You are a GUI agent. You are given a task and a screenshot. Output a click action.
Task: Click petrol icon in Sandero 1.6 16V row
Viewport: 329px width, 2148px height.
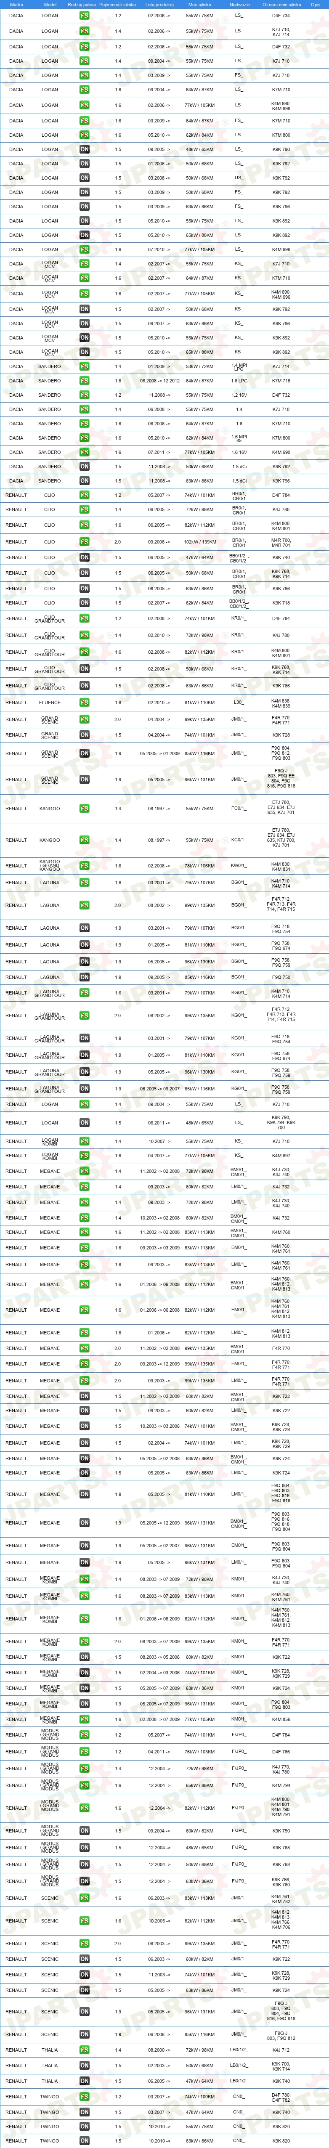coord(84,452)
